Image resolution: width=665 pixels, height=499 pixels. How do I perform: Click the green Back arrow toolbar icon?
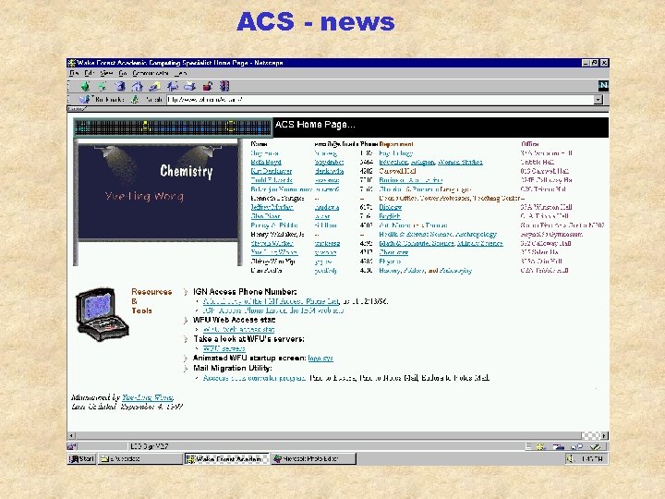85,87
